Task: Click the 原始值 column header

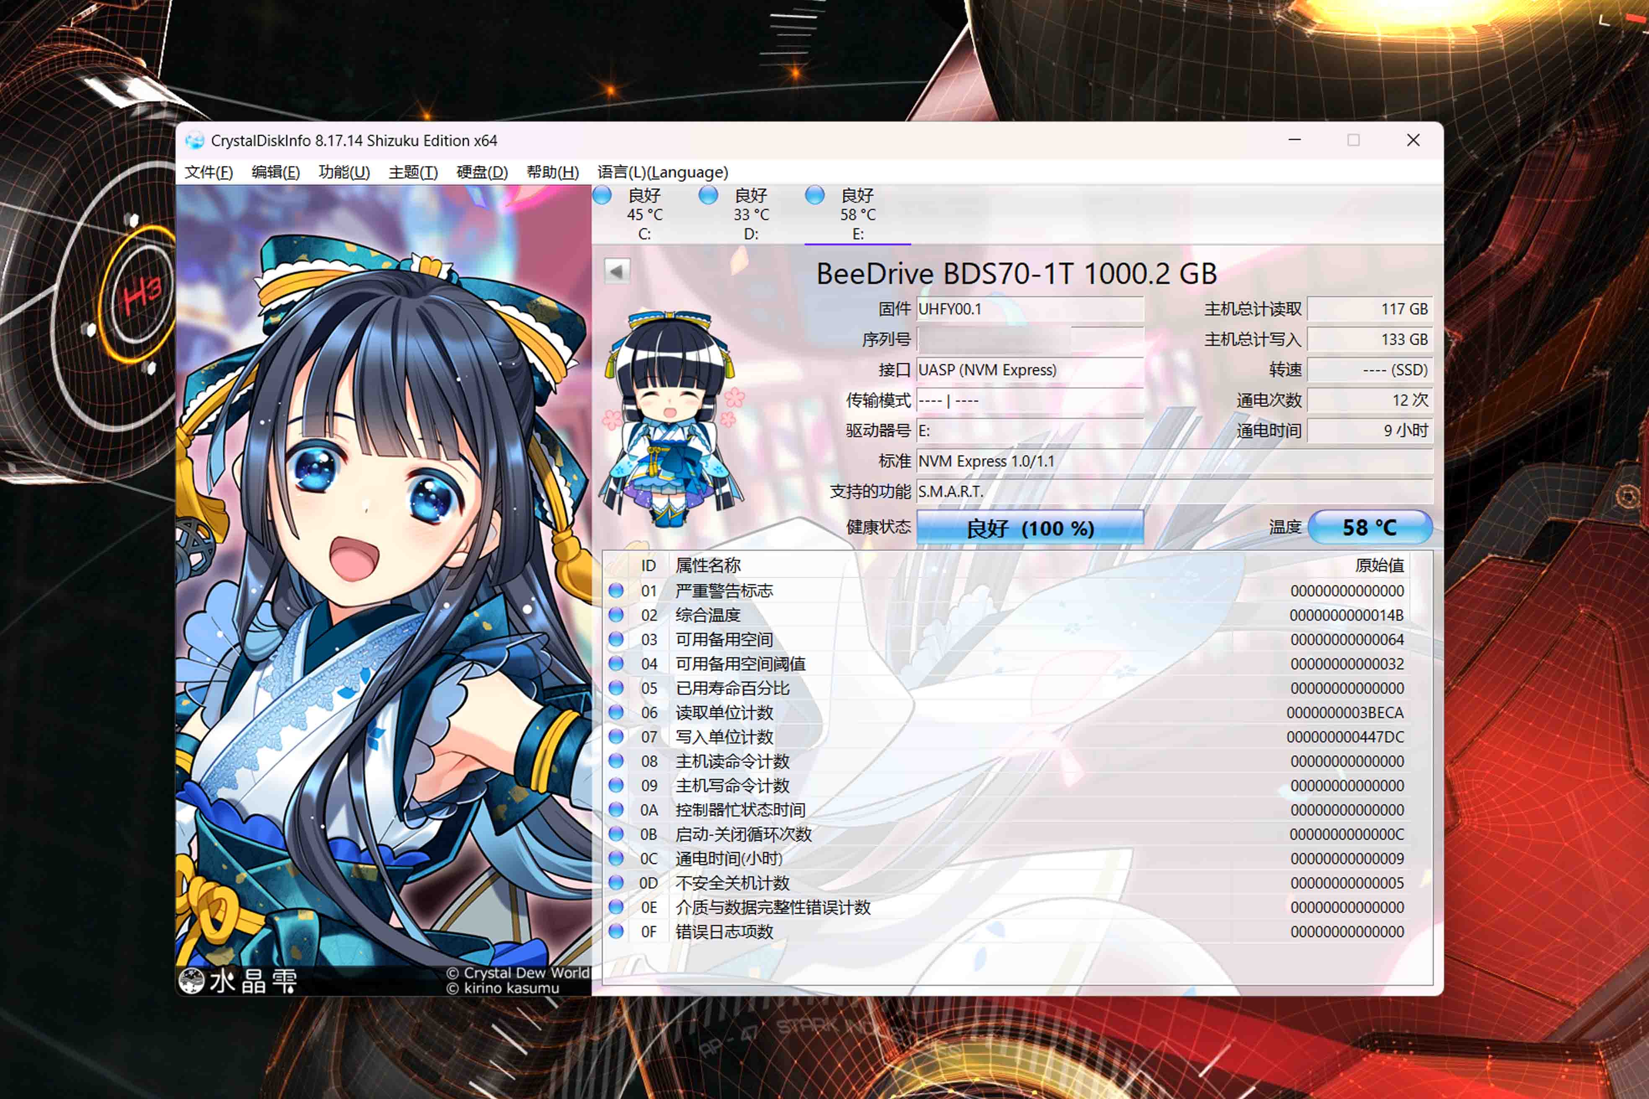Action: click(x=1379, y=565)
